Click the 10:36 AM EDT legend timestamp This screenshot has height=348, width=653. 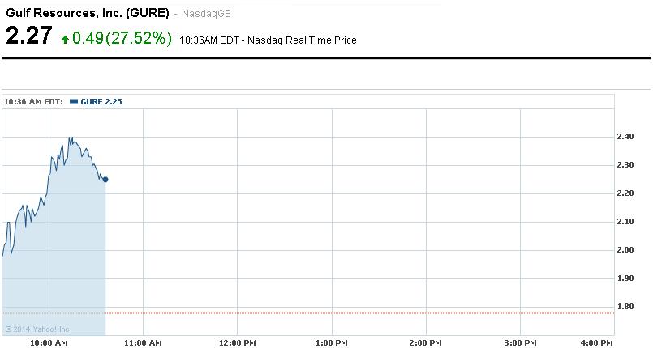click(x=33, y=102)
